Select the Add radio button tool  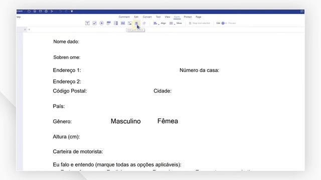(x=101, y=23)
